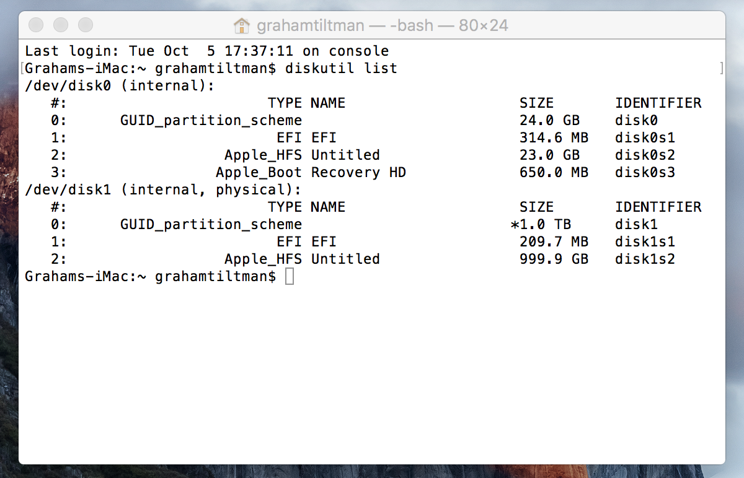Click the "314.6 MB" size value
This screenshot has width=744, height=478.
[x=554, y=137]
